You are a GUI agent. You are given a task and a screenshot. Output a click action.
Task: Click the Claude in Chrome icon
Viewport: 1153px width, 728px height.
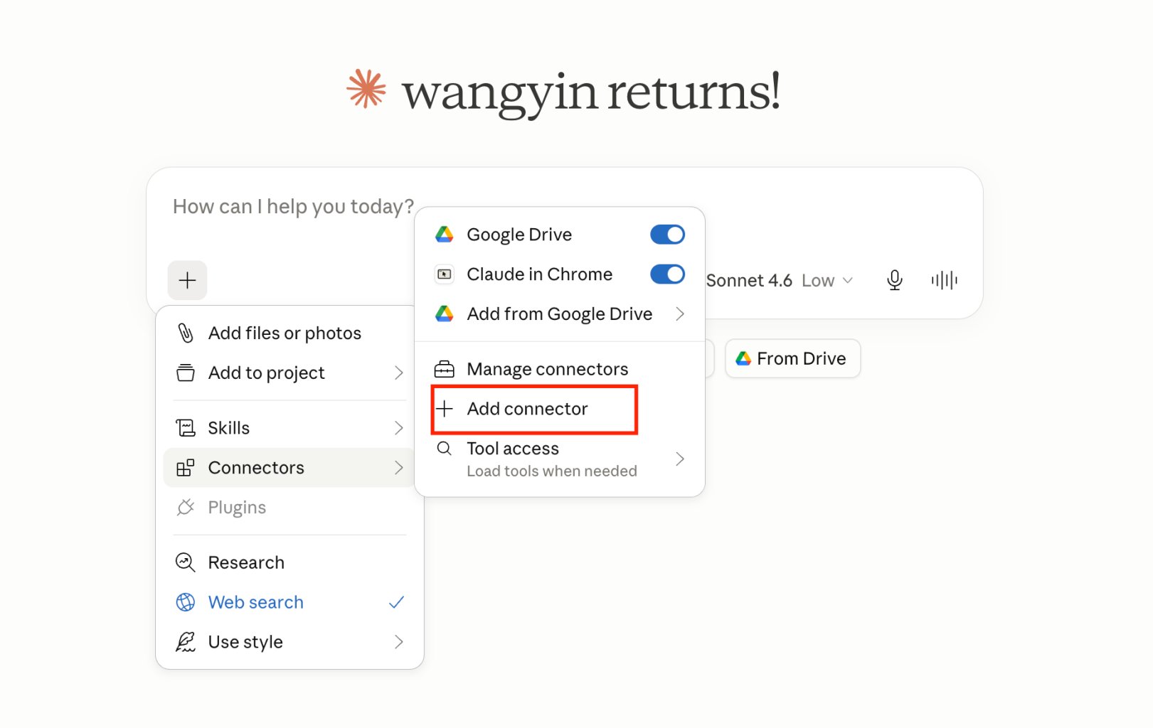[445, 274]
